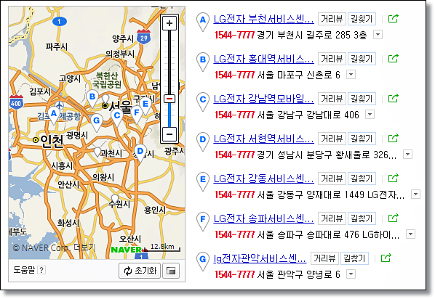Viewport: 435px width, 299px height.
Task: Expand address dropdown for 분당구 황새울로 326
Action: click(407, 154)
